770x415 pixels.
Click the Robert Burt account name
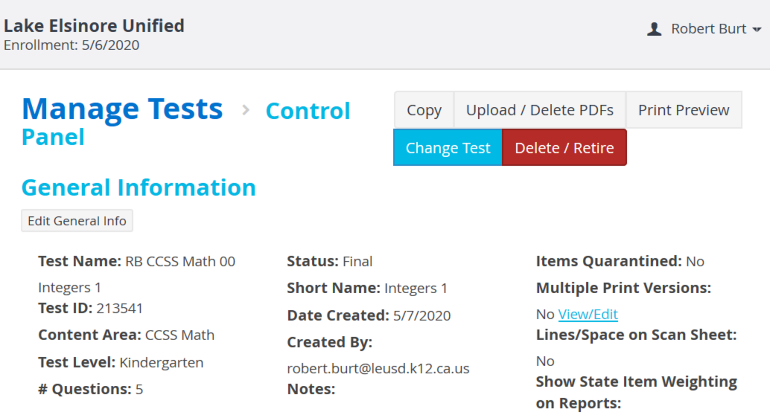[708, 29]
